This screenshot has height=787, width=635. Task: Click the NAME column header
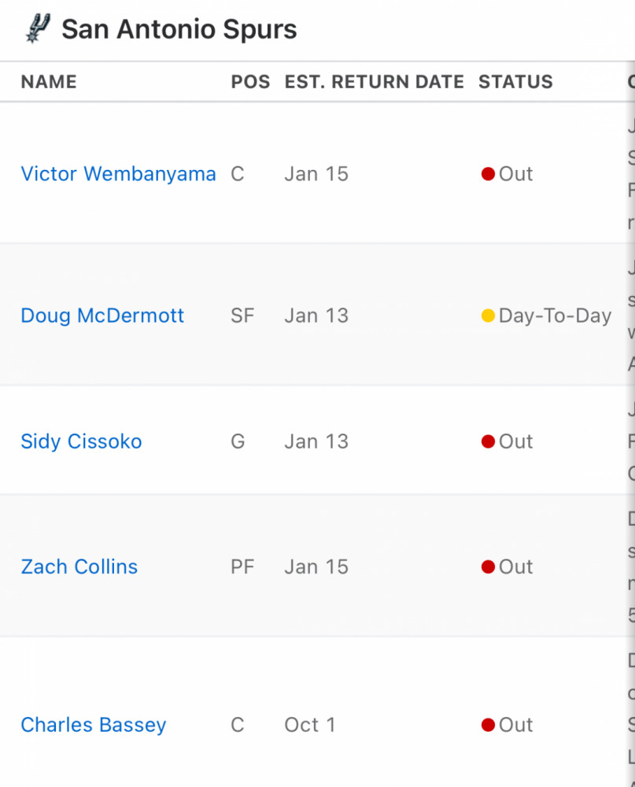(x=49, y=82)
